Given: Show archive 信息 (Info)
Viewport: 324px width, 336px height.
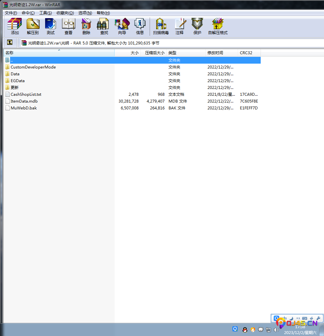Looking at the screenshot, I should tap(140, 26).
